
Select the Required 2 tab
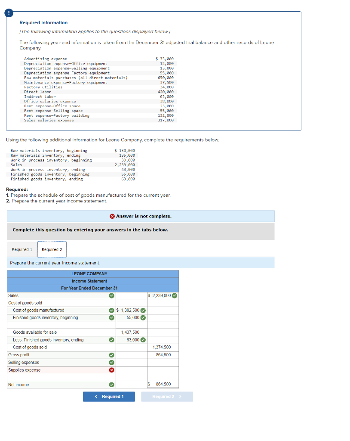pos(52,249)
